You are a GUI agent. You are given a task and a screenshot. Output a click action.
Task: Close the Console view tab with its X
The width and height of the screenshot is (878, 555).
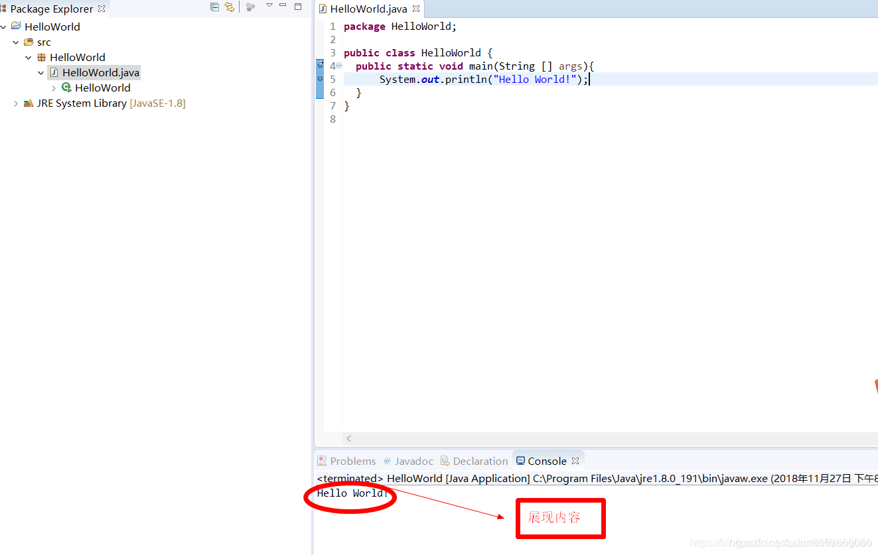coord(575,461)
